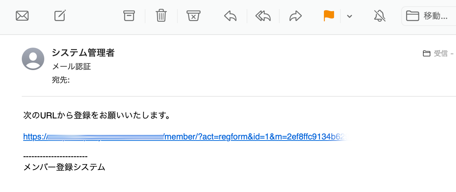Check for new mail with the envelope icon
The height and width of the screenshot is (192, 456).
pyautogui.click(x=22, y=16)
